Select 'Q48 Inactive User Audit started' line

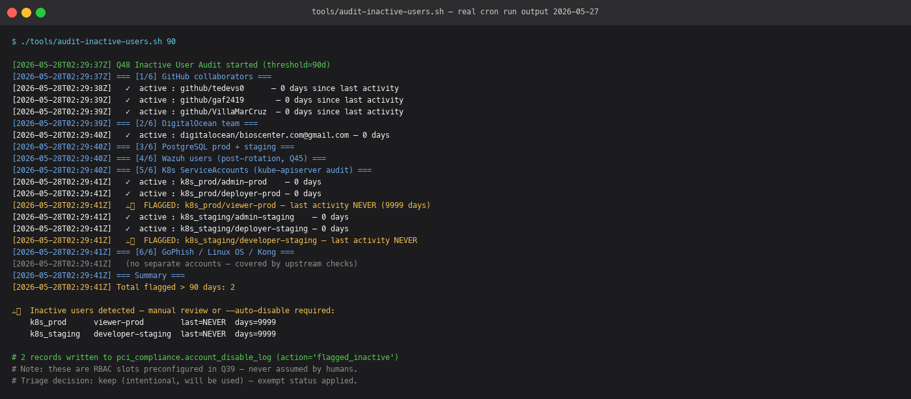(x=171, y=65)
